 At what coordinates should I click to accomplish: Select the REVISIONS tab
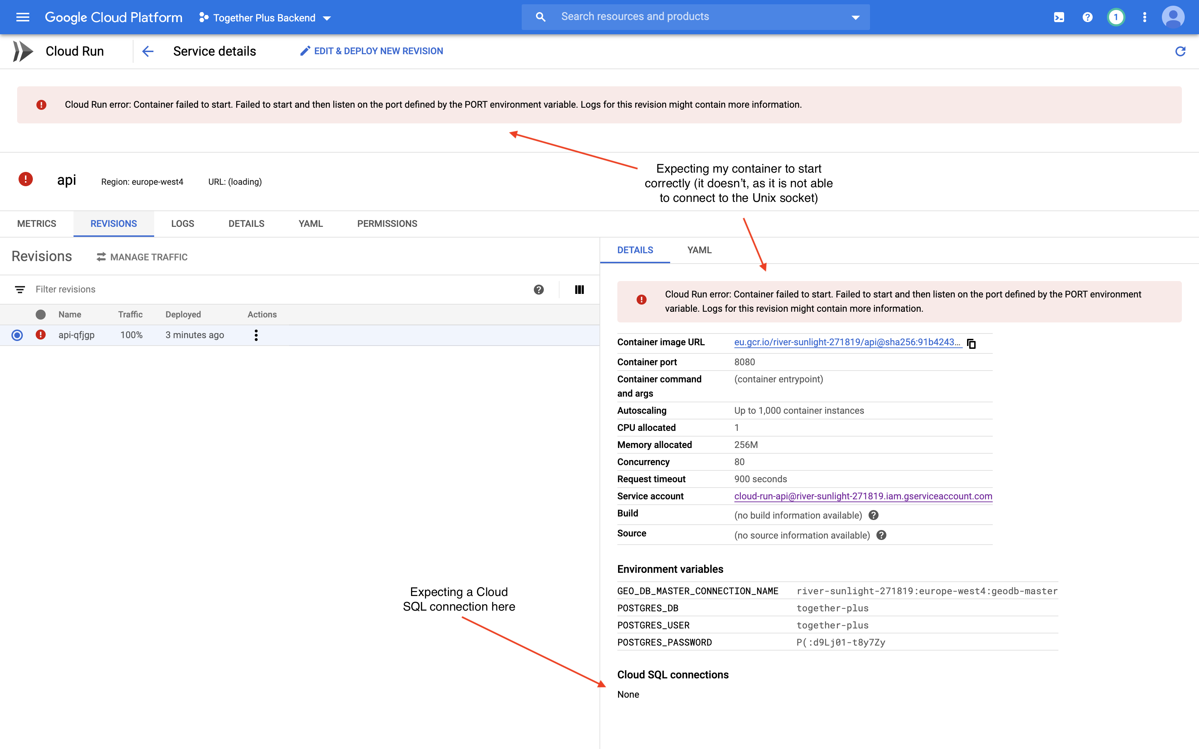[x=113, y=223]
